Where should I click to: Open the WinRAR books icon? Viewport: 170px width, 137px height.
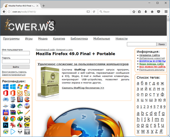(13, 112)
